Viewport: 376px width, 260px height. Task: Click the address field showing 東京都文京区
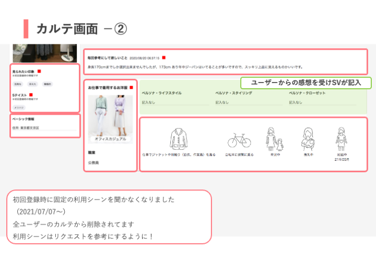click(x=31, y=127)
